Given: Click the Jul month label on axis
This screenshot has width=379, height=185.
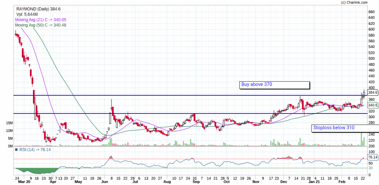Looking at the screenshot, I should (135, 182).
